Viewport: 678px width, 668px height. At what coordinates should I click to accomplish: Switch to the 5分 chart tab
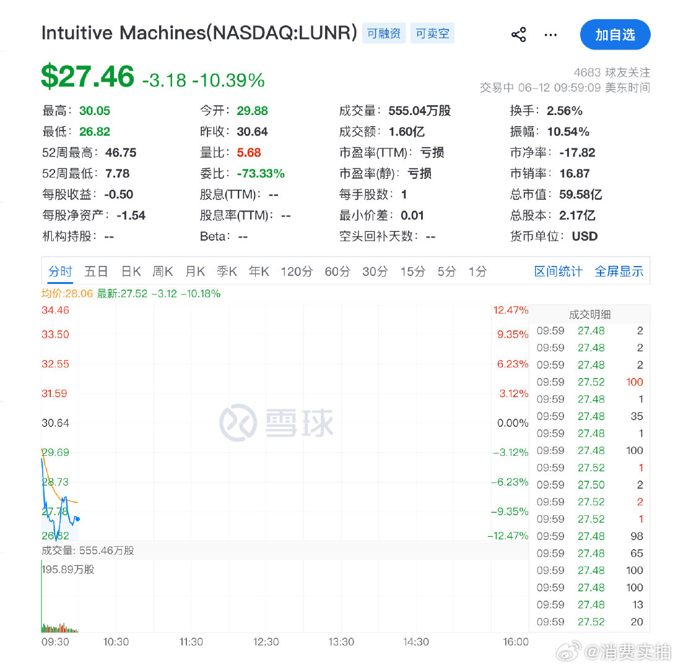click(x=446, y=271)
